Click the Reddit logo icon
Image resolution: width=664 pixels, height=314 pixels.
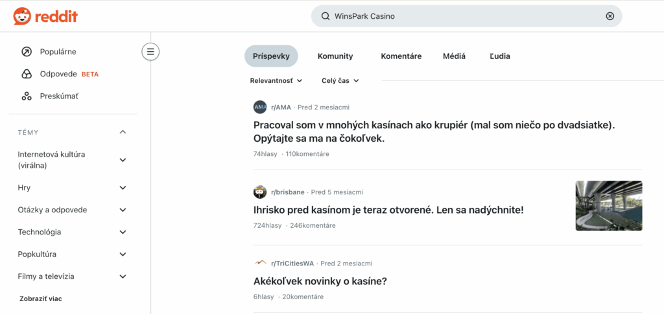pos(22,16)
